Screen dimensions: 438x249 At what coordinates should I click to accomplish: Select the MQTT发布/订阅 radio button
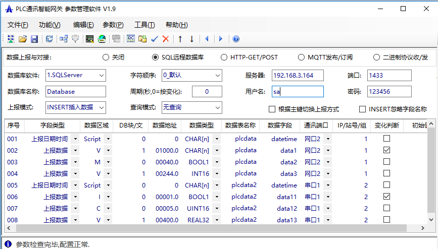click(x=302, y=57)
